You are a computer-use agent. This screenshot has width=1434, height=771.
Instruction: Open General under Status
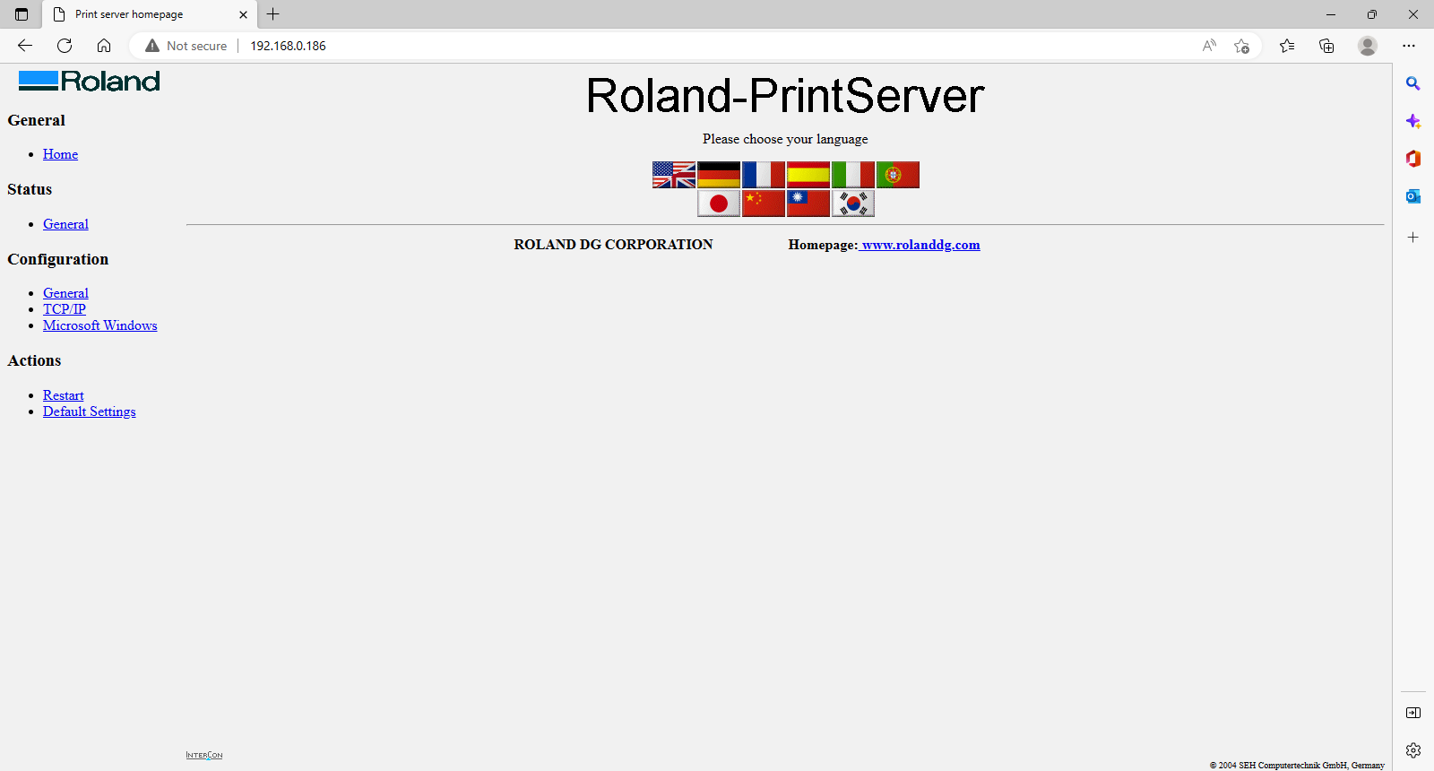(65, 224)
